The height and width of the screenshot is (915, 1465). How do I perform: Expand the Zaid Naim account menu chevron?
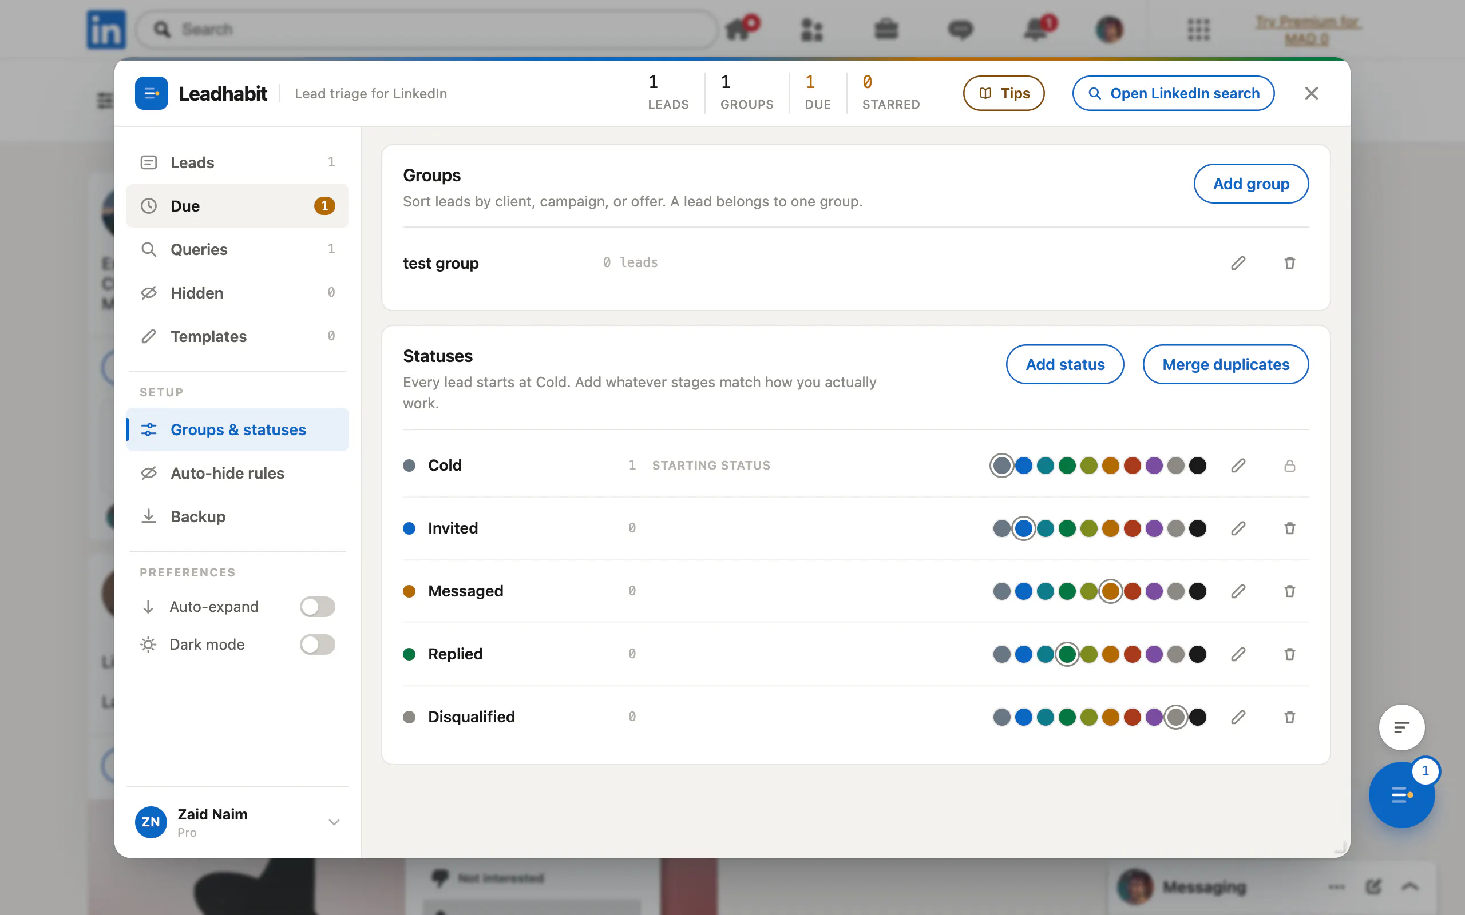334,822
